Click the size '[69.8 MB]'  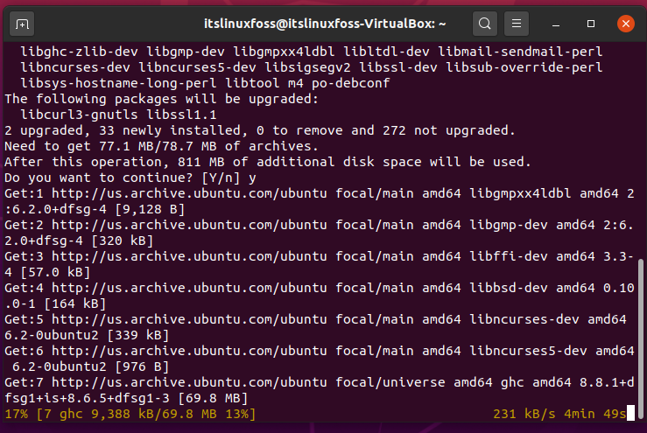point(213,398)
